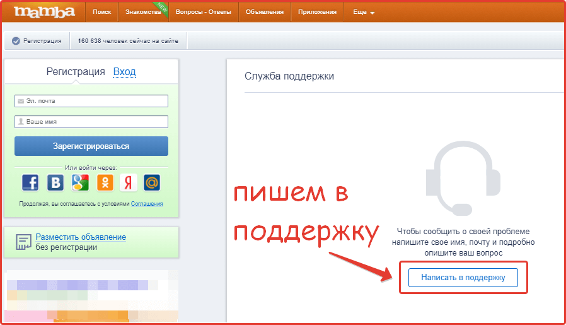Click the Служба поддержки heading
The image size is (566, 325).
(x=289, y=76)
